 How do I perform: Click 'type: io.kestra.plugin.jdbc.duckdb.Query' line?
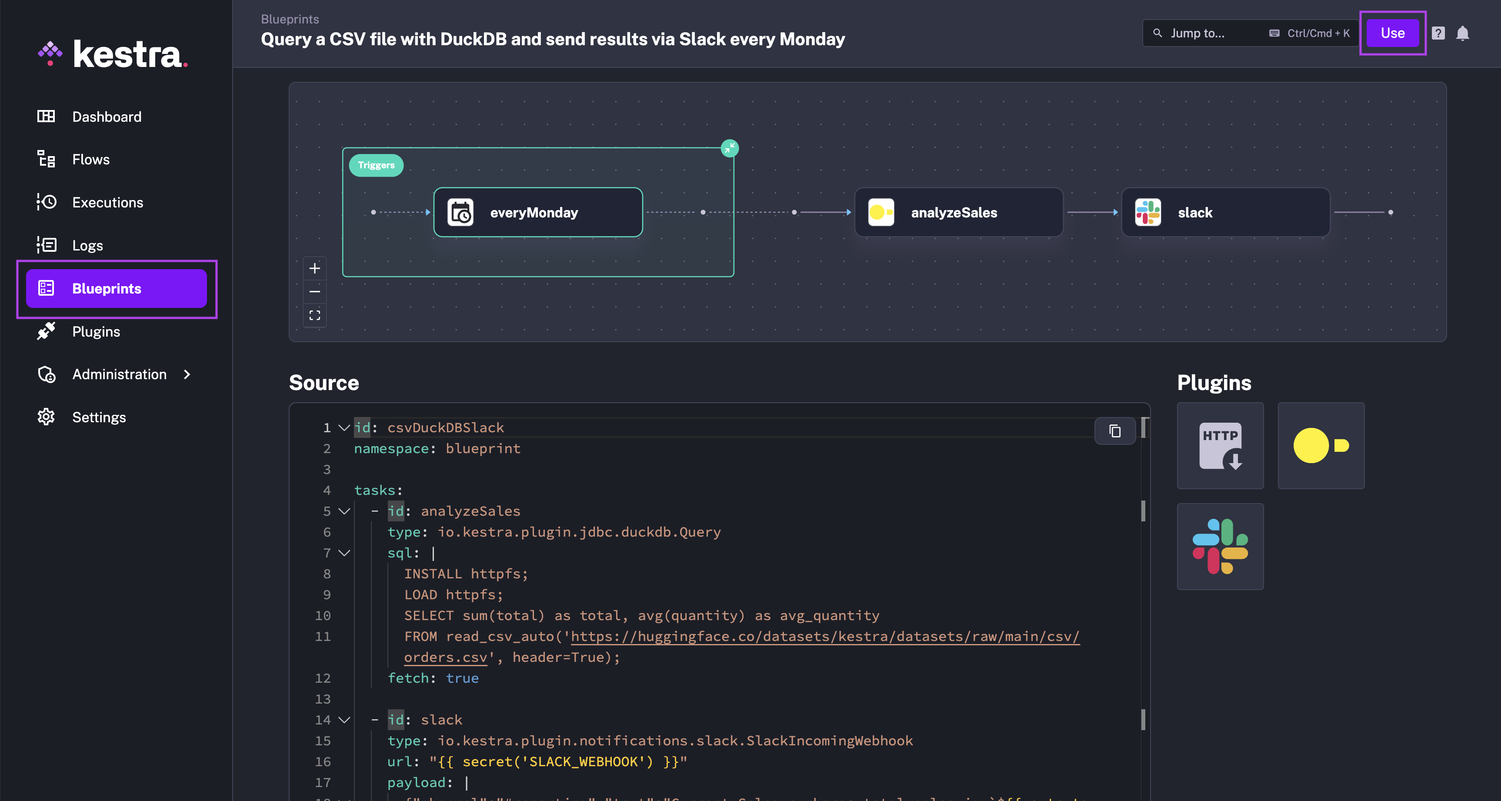[x=554, y=532]
